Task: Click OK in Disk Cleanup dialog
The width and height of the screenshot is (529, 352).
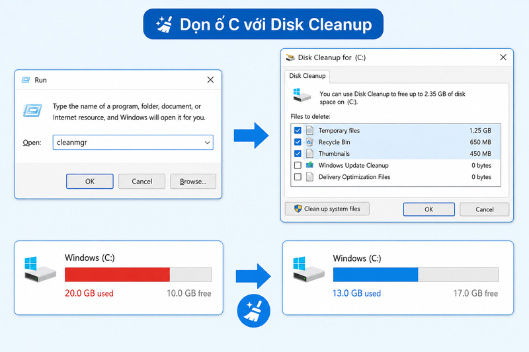Action: (428, 209)
